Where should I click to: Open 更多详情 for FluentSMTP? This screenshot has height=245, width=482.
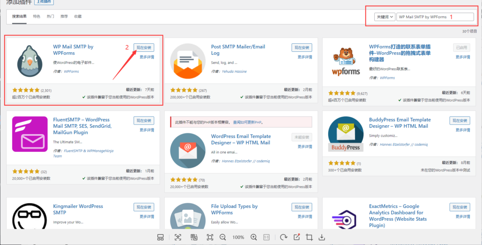pyautogui.click(x=147, y=130)
